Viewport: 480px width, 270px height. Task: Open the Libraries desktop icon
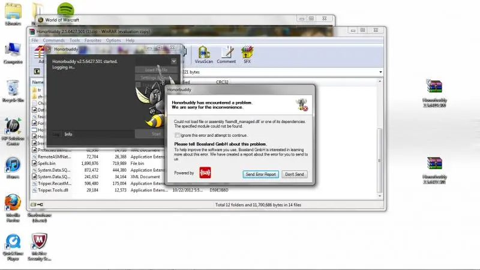coord(13,14)
